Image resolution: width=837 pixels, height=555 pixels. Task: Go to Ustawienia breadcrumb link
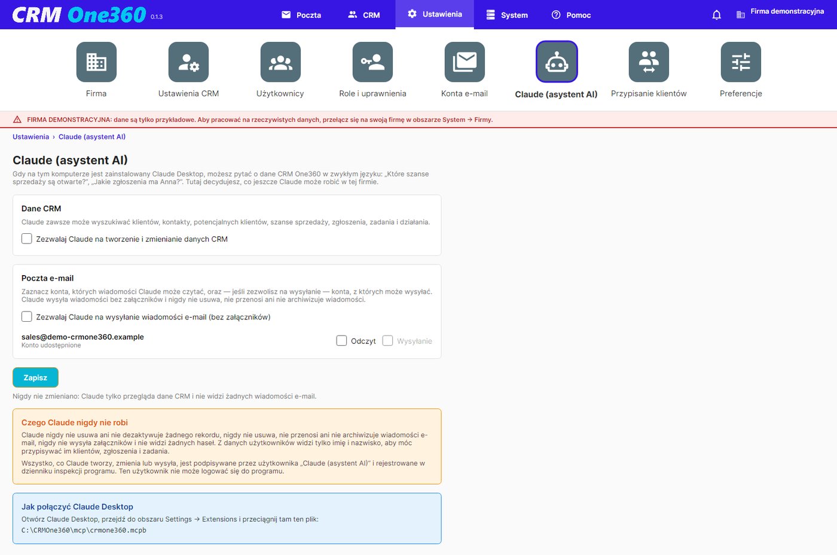(x=31, y=137)
